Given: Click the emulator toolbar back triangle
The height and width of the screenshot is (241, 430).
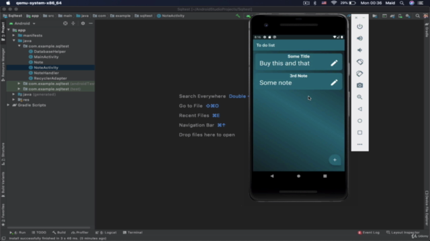Looking at the screenshot, I should coord(359,109).
